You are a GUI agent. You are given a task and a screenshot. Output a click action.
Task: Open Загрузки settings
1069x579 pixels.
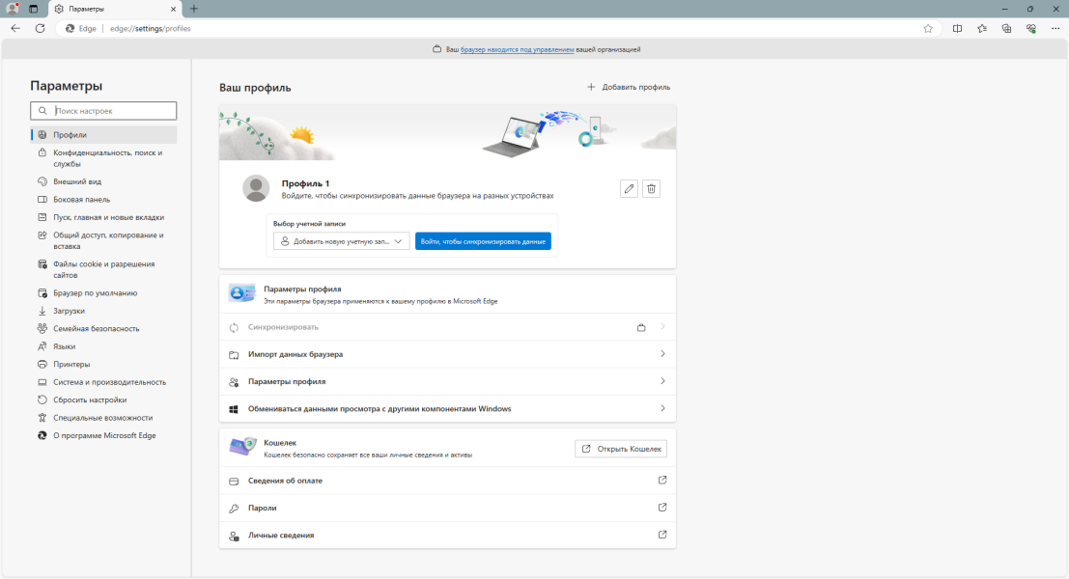click(103, 311)
